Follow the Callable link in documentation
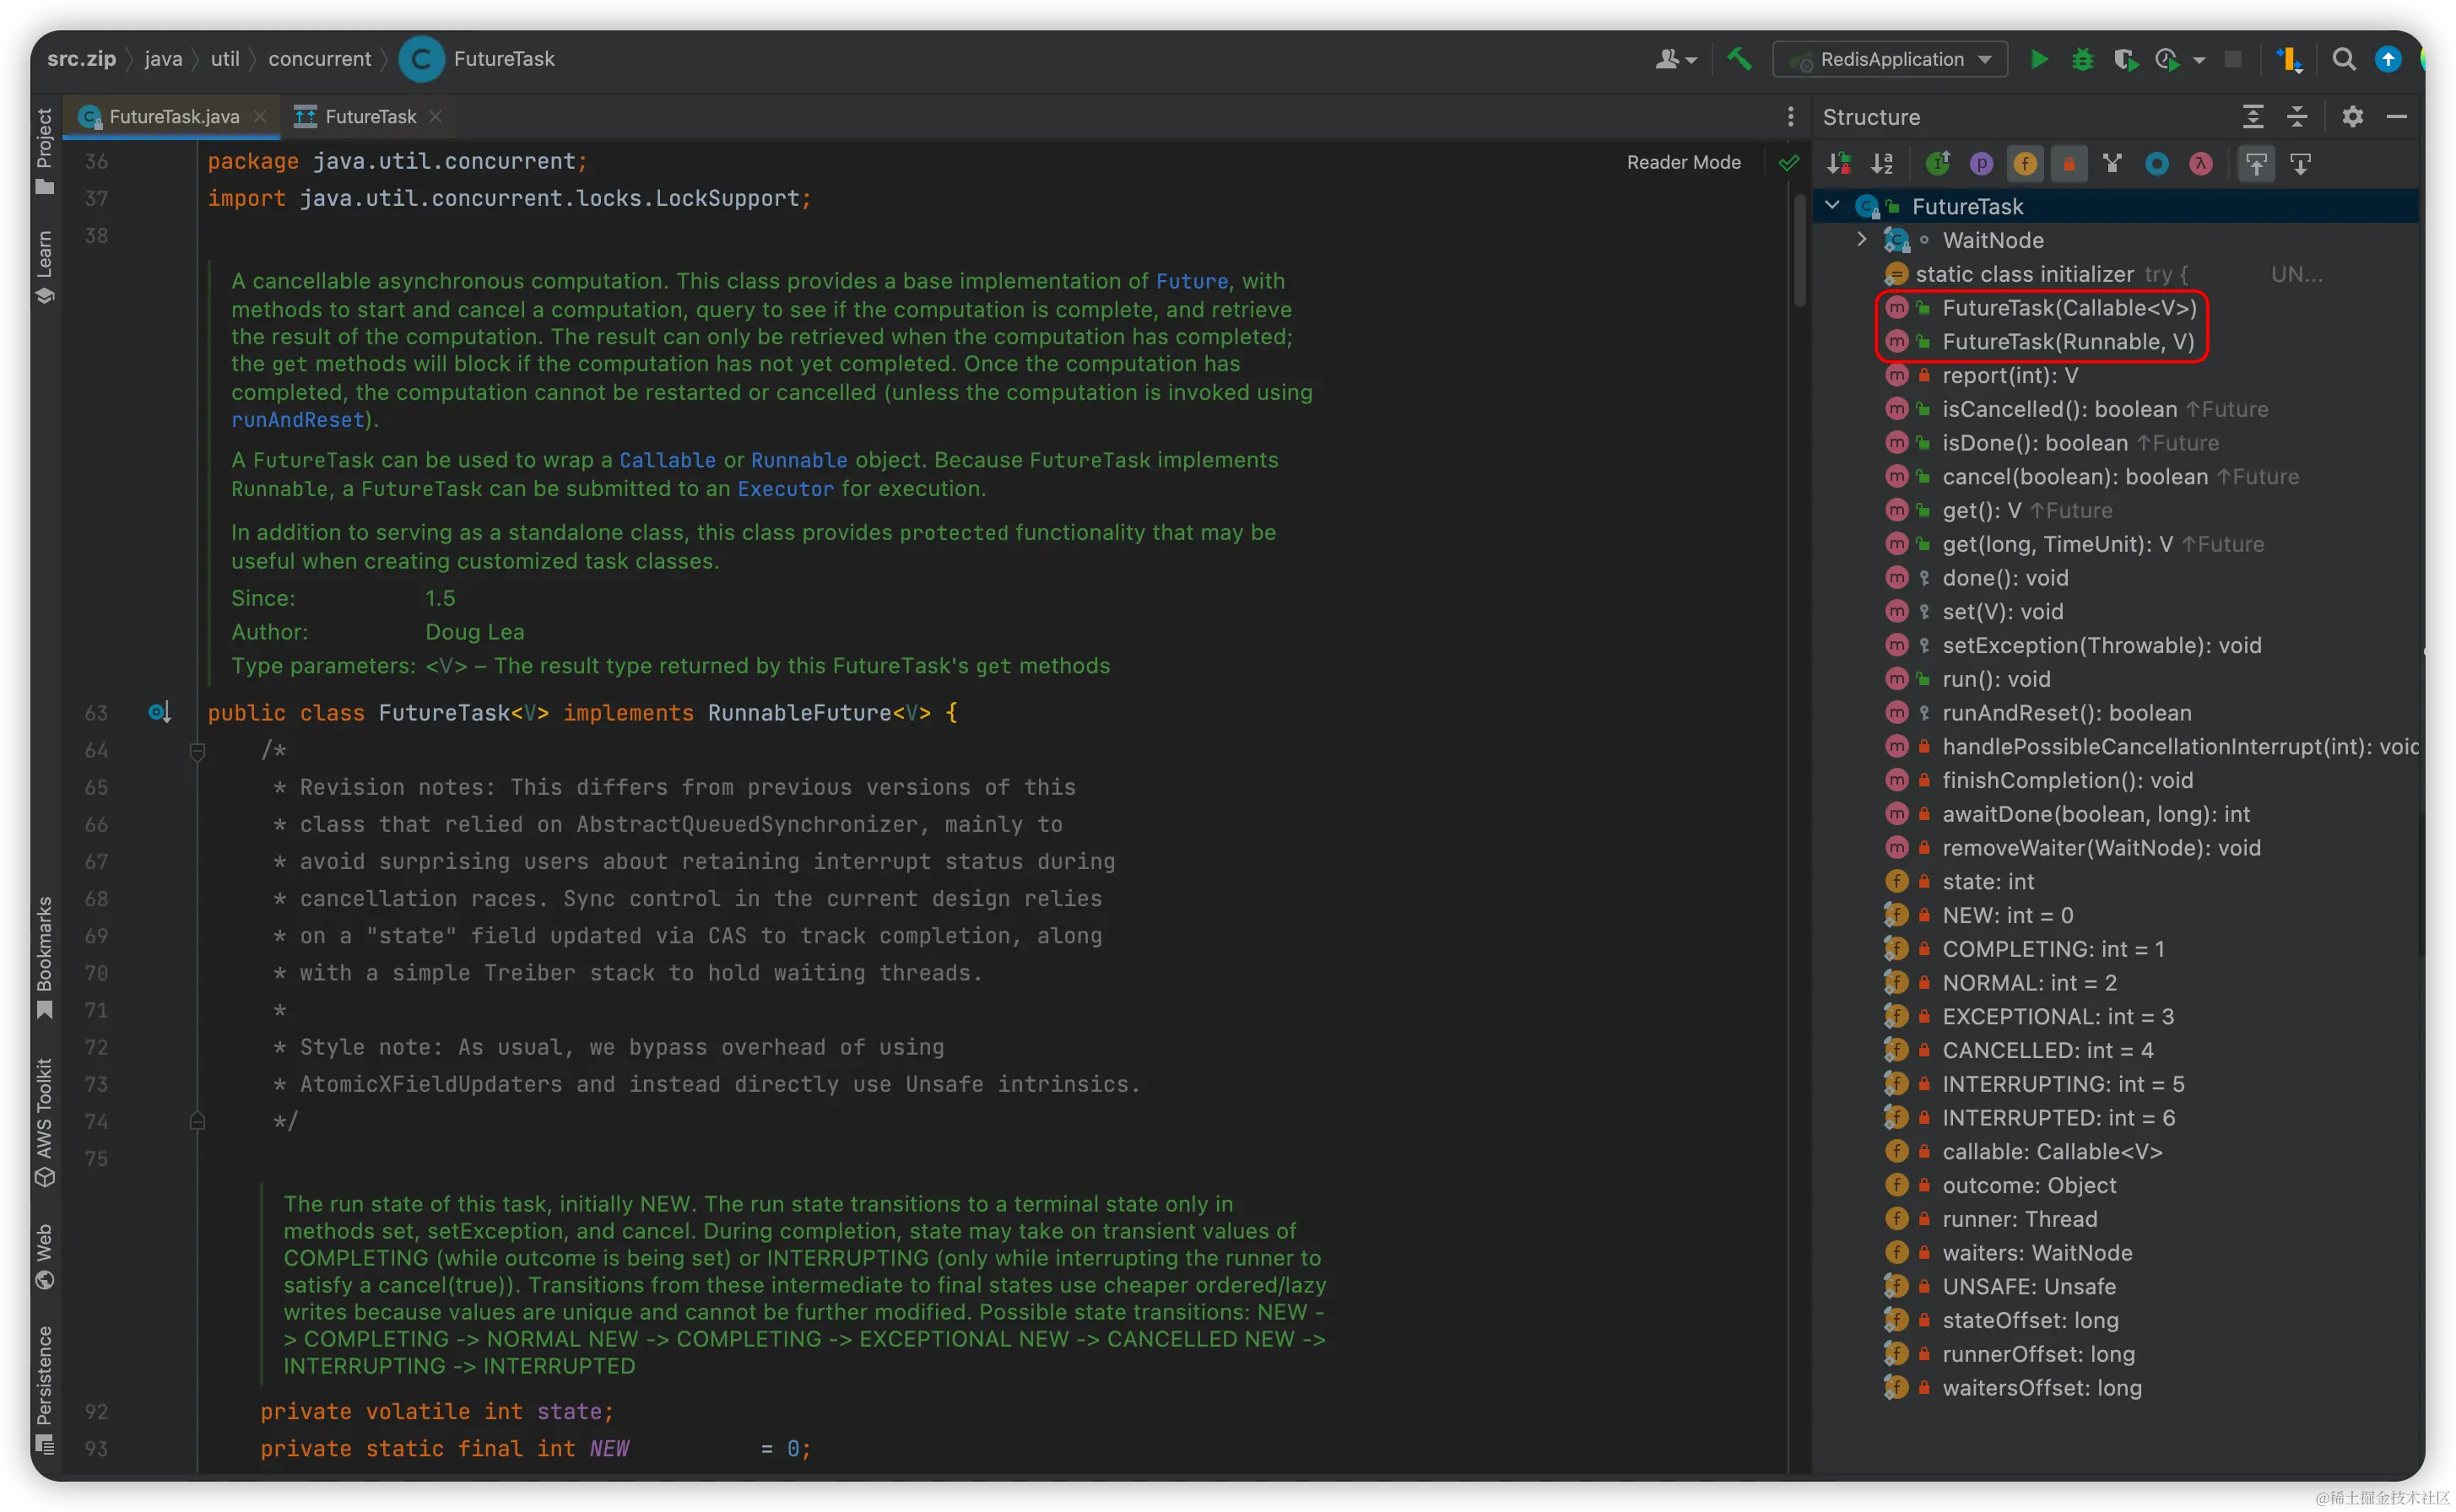Viewport: 2456px width, 1512px height. (667, 460)
